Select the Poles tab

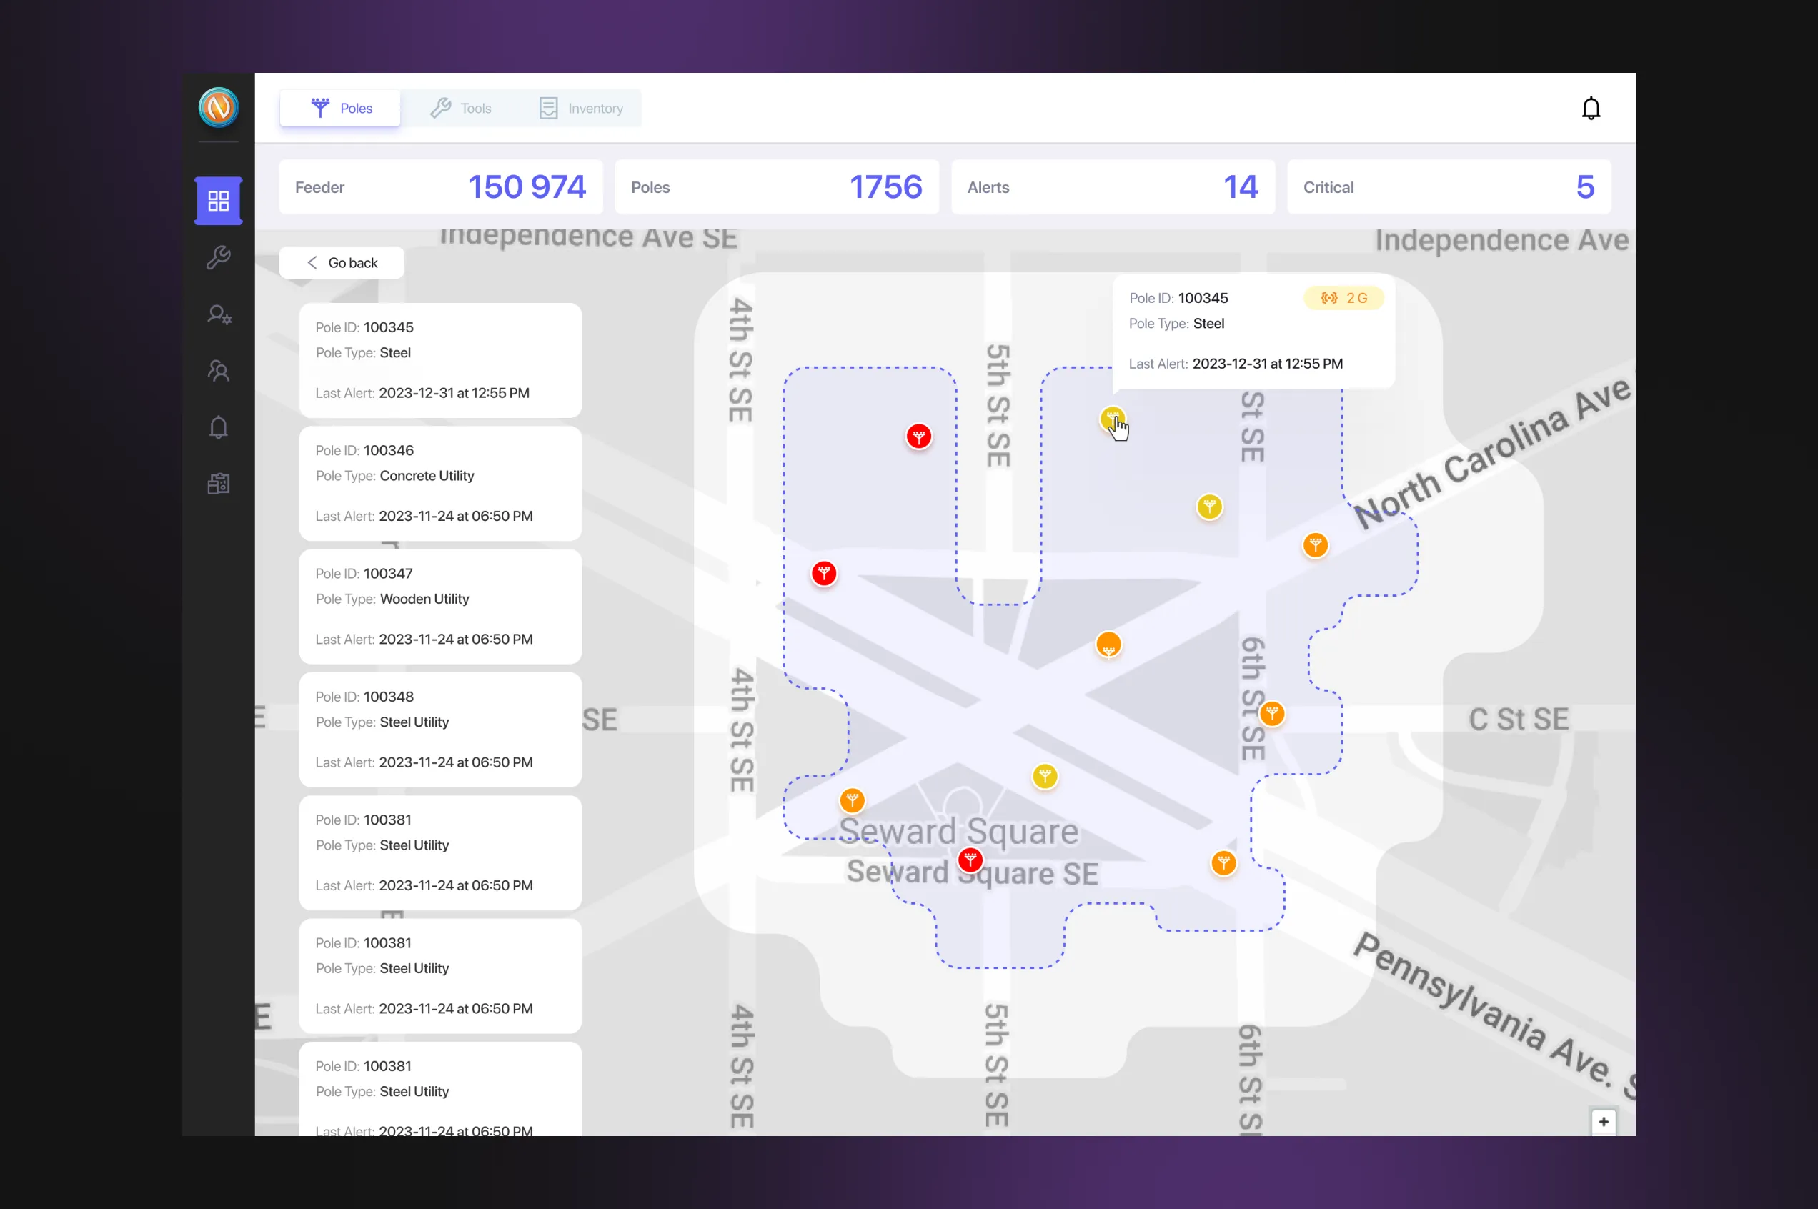(x=341, y=109)
